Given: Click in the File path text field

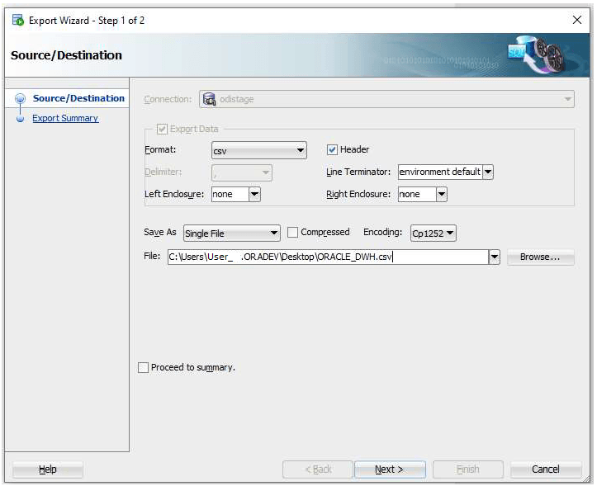Looking at the screenshot, I should click(328, 257).
